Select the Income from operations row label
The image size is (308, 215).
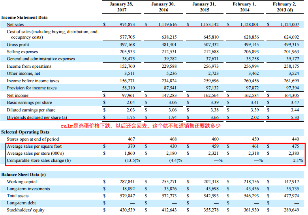click(29, 66)
